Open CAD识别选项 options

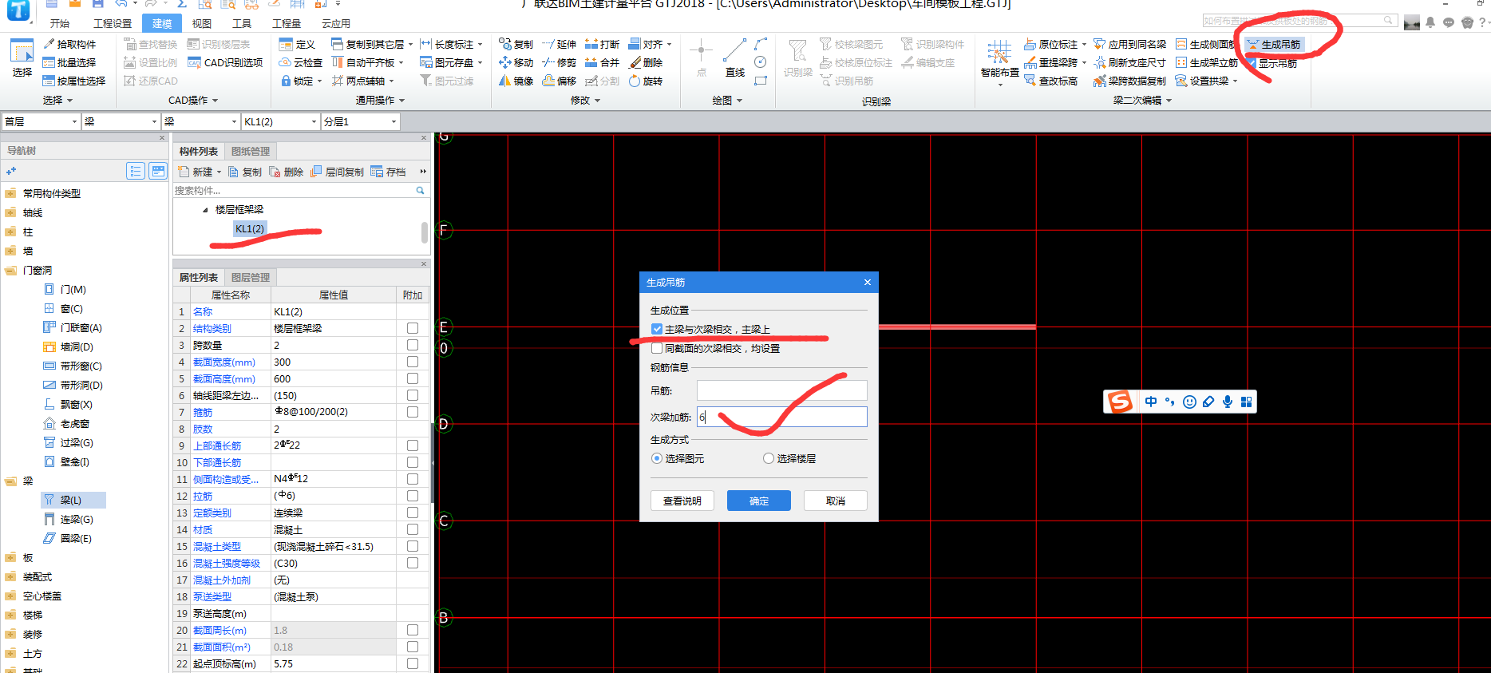[225, 62]
